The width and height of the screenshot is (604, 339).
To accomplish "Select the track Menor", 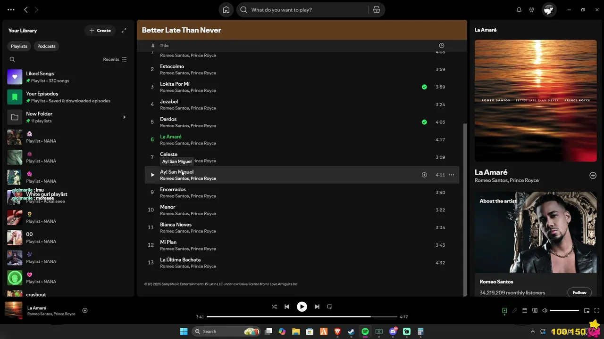I will tap(302, 210).
